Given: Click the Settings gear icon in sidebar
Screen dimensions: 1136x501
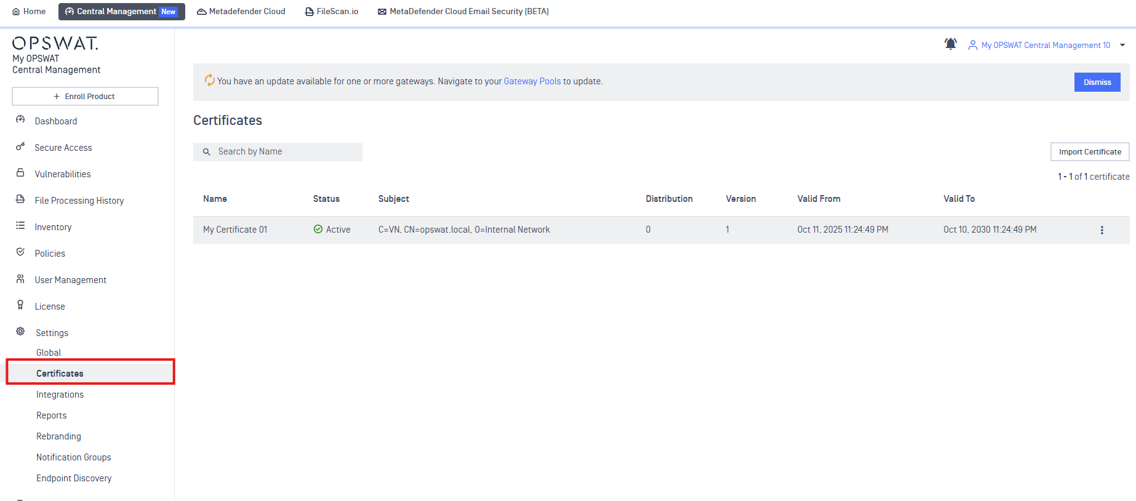Looking at the screenshot, I should (x=20, y=332).
